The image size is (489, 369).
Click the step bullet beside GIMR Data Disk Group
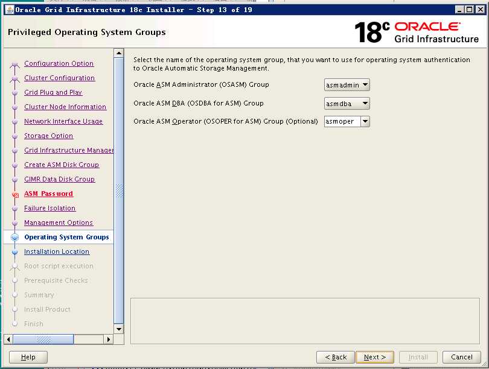click(x=14, y=179)
